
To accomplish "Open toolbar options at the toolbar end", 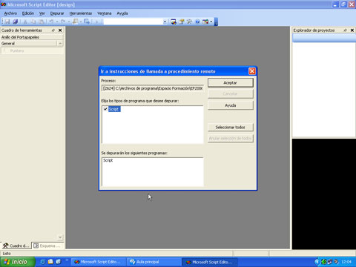I will pos(216,22).
